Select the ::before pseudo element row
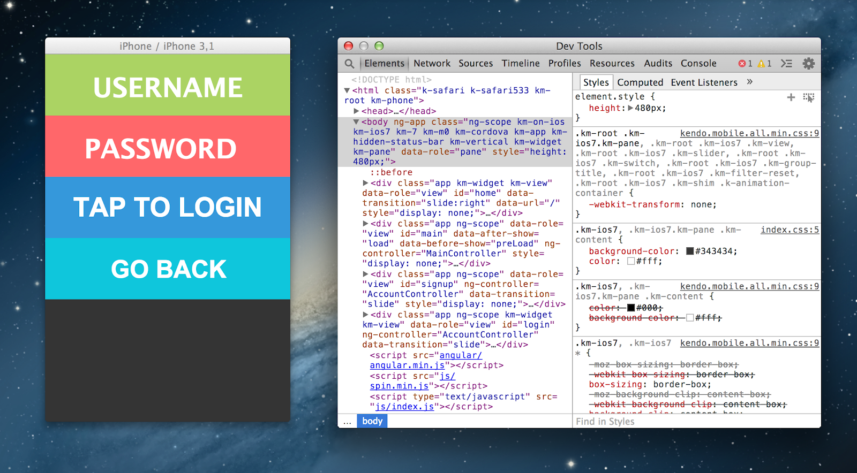Image resolution: width=857 pixels, height=473 pixels. 391,172
